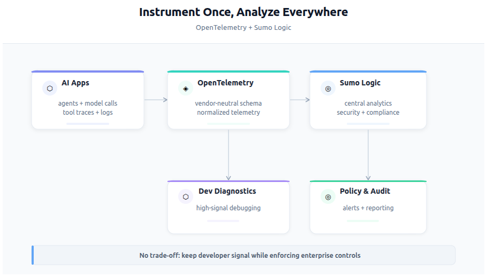The width and height of the screenshot is (487, 277).
Task: Click the progress bar in Policy & Audit card
Action: coord(363,221)
